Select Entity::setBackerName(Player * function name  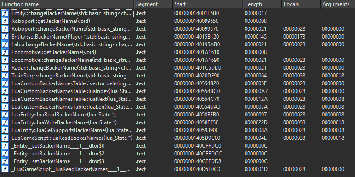pos(71,37)
